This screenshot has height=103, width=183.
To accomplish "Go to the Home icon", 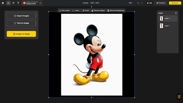I will click(3, 3).
